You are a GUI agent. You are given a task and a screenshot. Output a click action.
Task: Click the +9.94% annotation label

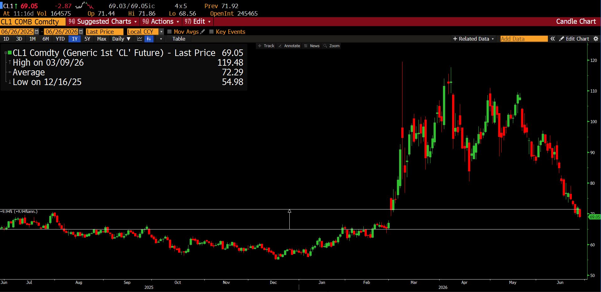19,212
